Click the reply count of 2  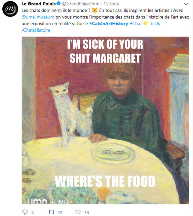[x=33, y=212]
